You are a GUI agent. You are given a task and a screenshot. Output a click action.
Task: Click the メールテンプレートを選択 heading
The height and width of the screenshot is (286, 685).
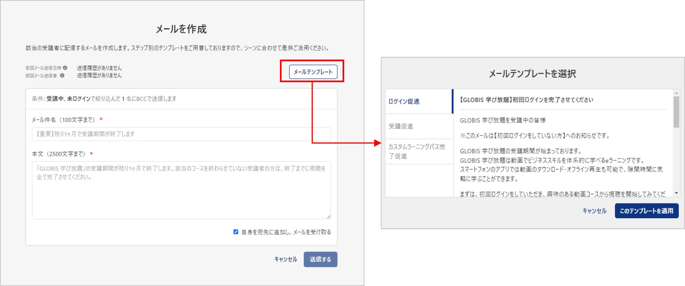pyautogui.click(x=532, y=73)
